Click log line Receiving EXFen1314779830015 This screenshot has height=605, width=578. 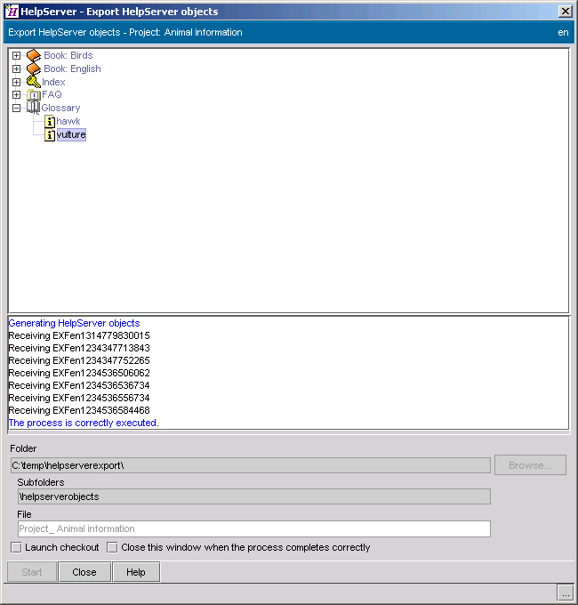(x=79, y=335)
